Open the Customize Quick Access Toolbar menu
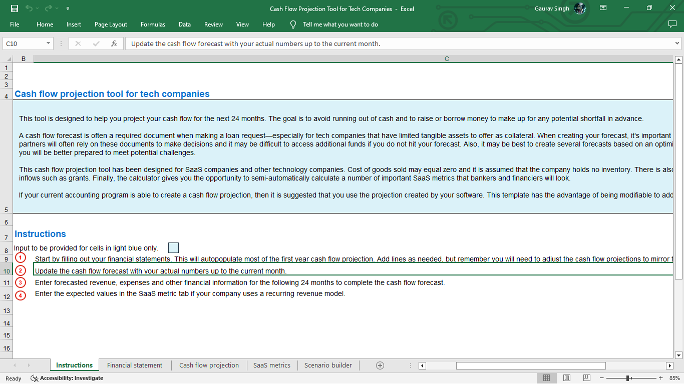Viewport: 684px width, 384px height. pyautogui.click(x=68, y=8)
